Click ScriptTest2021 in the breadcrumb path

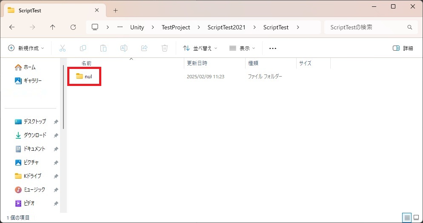226,27
